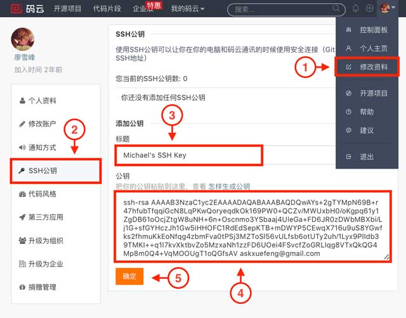Select 控制面板 in user menu
Image resolution: width=406 pixels, height=318 pixels.
click(373, 30)
